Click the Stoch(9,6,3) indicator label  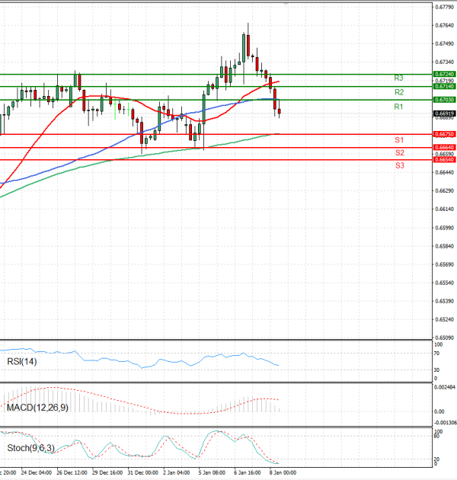(30, 448)
